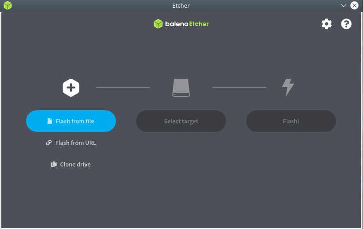Minimize window using title bar chevron
Viewport: 363px width, 229px height.
344,5
